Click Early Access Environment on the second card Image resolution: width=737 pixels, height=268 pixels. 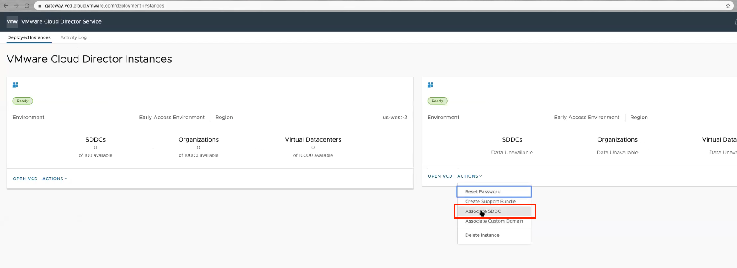(587, 117)
